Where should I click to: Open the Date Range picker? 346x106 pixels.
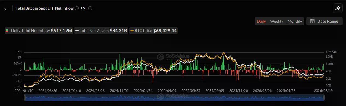324,21
